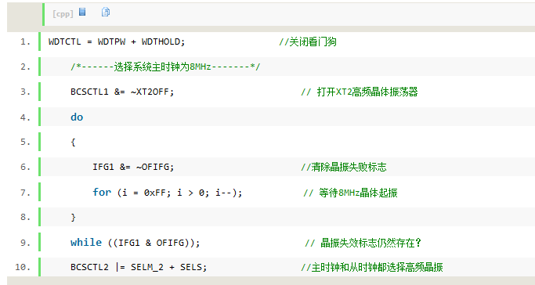Click the comment 等待8MHz晶体起振
This screenshot has height=285, width=535.
coord(350,193)
